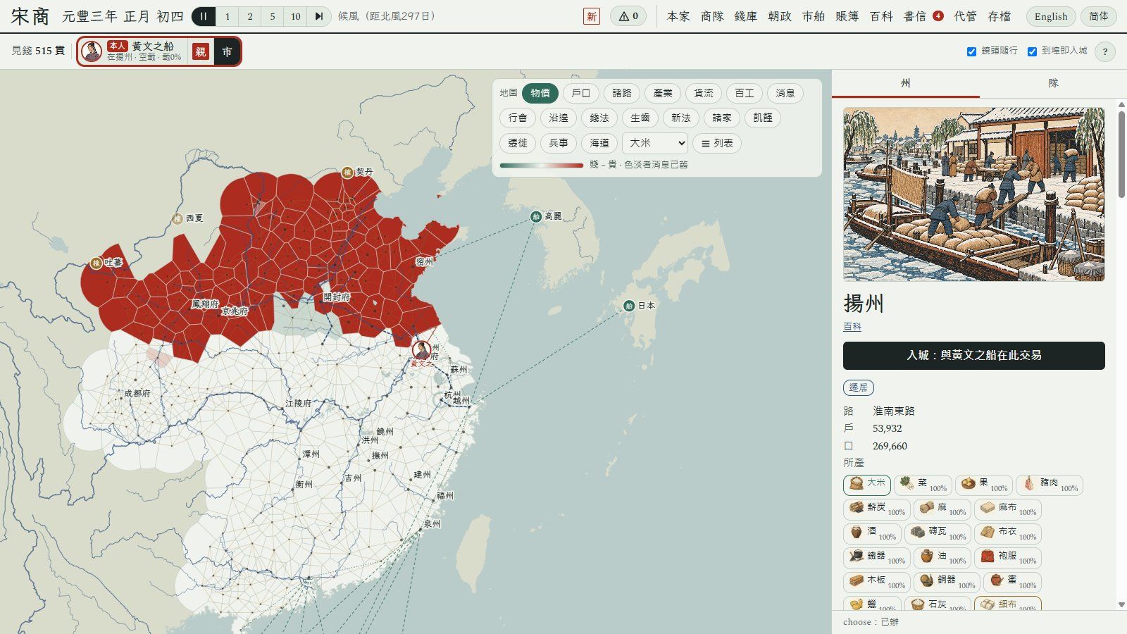Viewport: 1127px width, 634px height.
Task: Select the 磚瓦 bricks product chip
Action: pos(938,533)
